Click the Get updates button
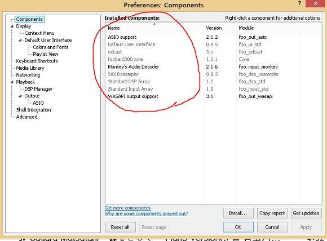Image resolution: width=327 pixels, height=241 pixels. click(306, 213)
